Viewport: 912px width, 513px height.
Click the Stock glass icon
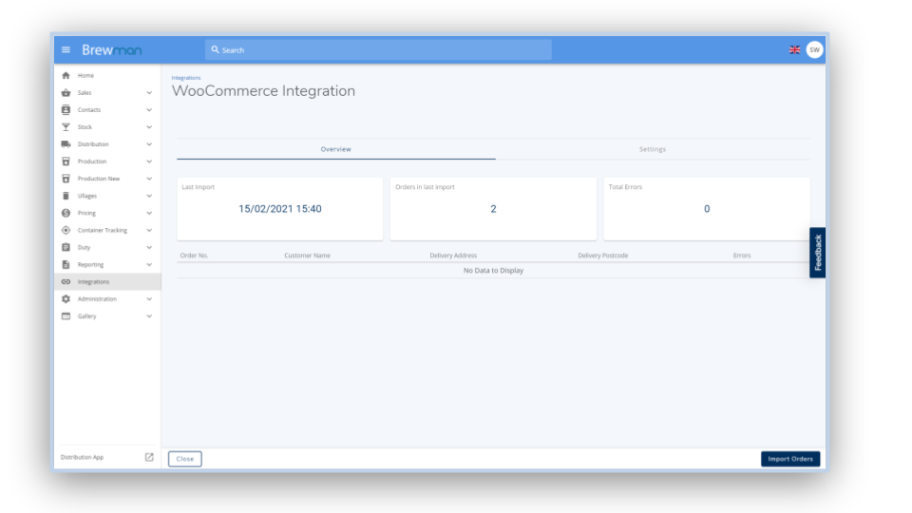[66, 126]
